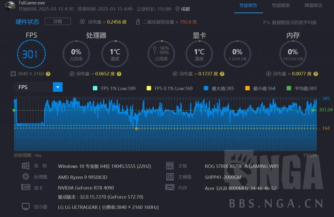Click the 显卡 GPU icon beside RTX 4090
Screen dimensions: 334x217
[26, 187]
